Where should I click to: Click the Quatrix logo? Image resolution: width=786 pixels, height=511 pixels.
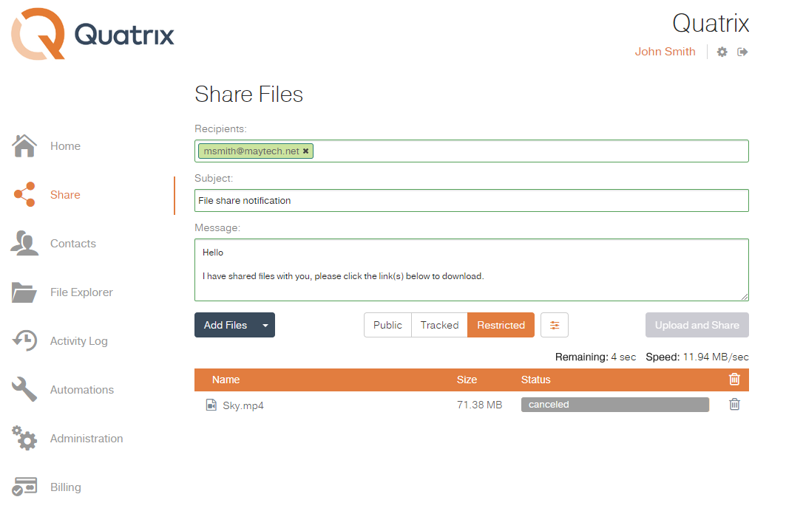coord(92,34)
